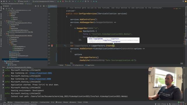Screen dimensions: 187x105
Task: Collapse the Models folder in Solution tree
Action: tap(8, 15)
